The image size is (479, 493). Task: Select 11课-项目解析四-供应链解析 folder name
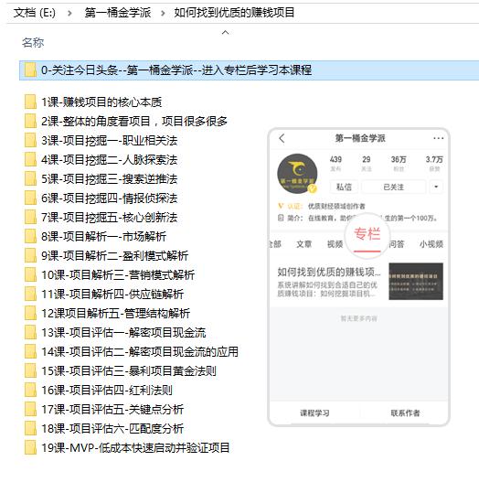click(x=112, y=295)
